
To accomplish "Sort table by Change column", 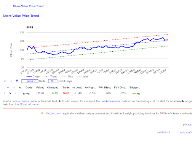I will point(53,87).
